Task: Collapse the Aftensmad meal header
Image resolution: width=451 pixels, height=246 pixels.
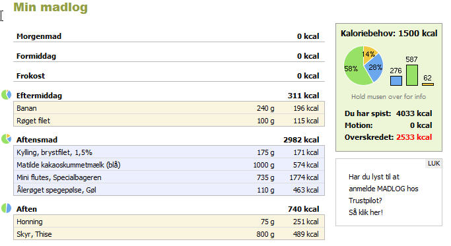Action: pyautogui.click(x=169, y=140)
